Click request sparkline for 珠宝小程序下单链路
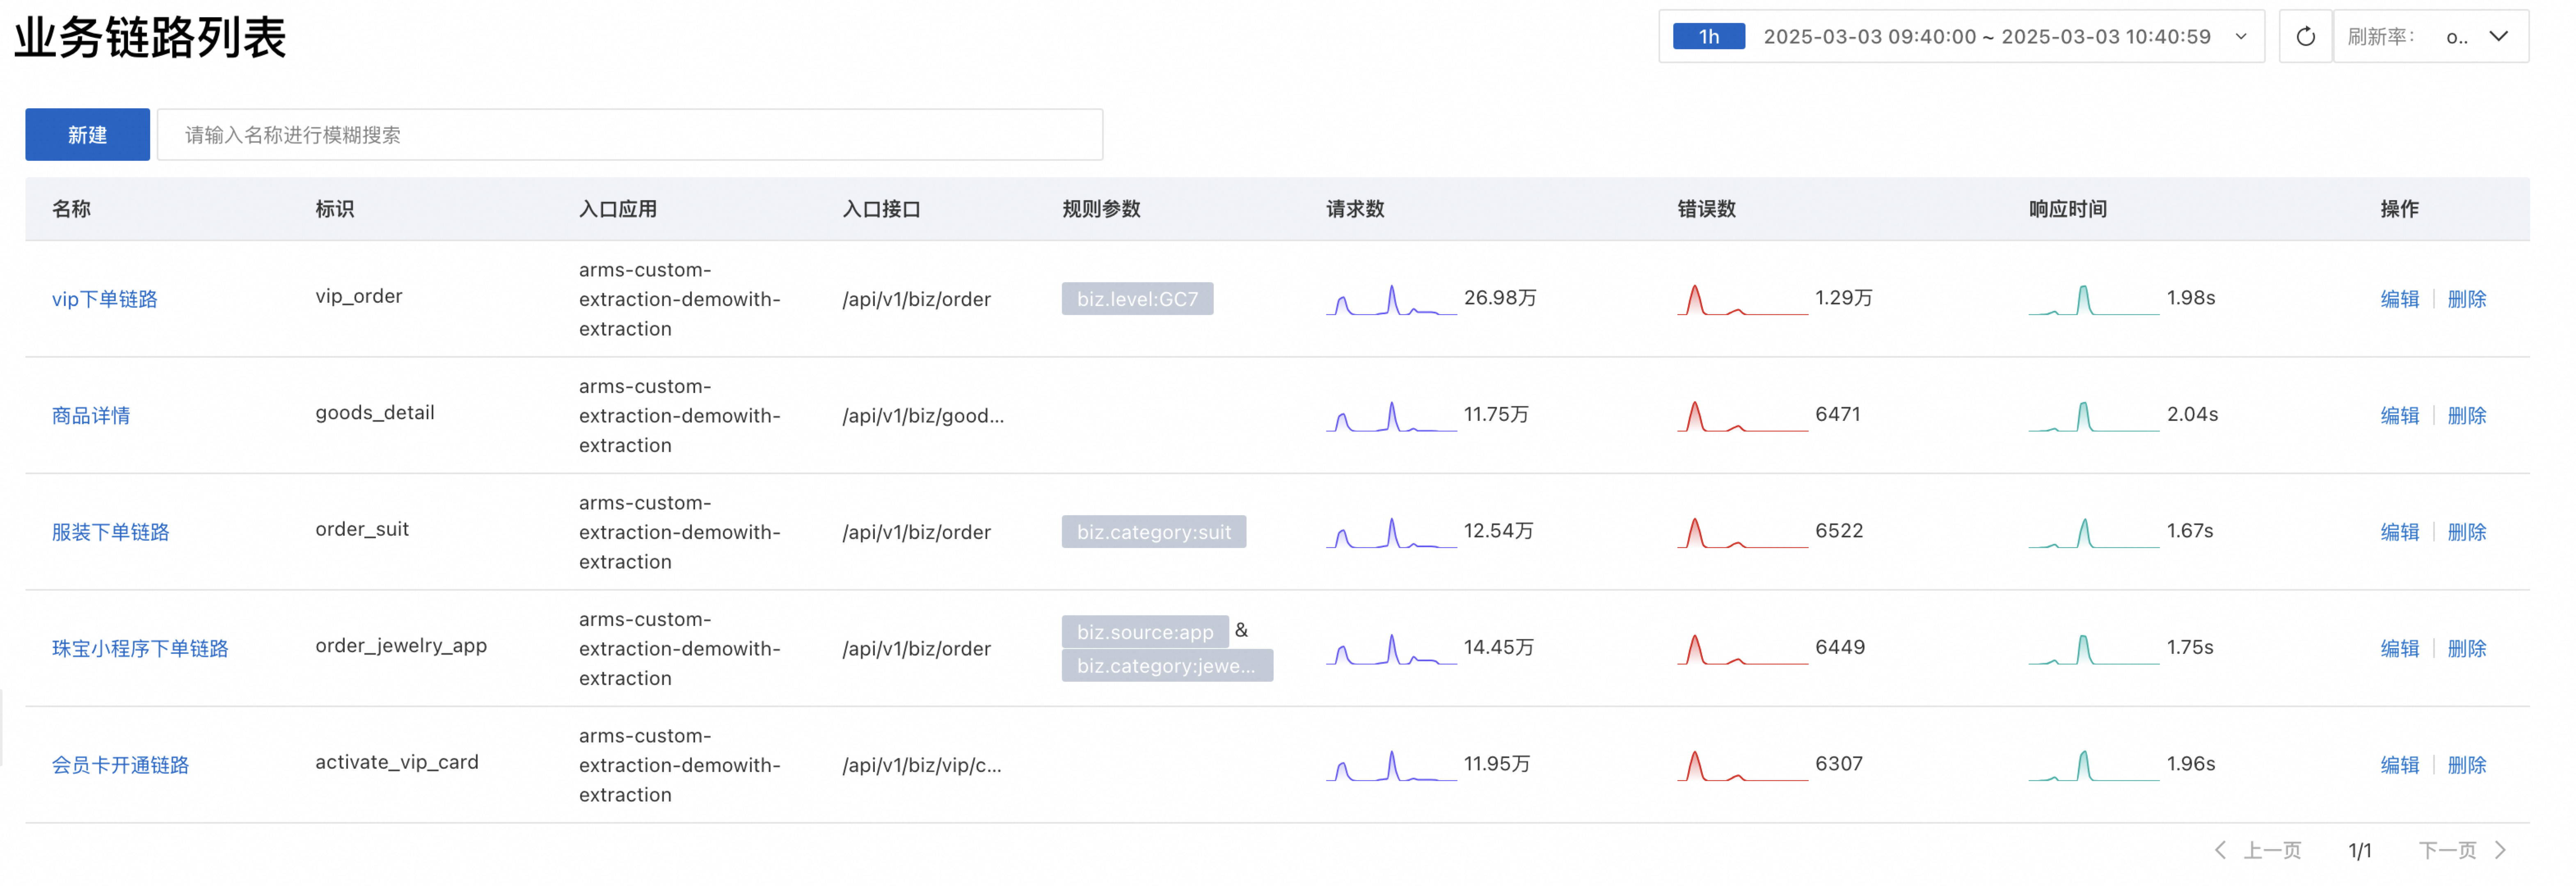The height and width of the screenshot is (886, 2576). (1391, 649)
